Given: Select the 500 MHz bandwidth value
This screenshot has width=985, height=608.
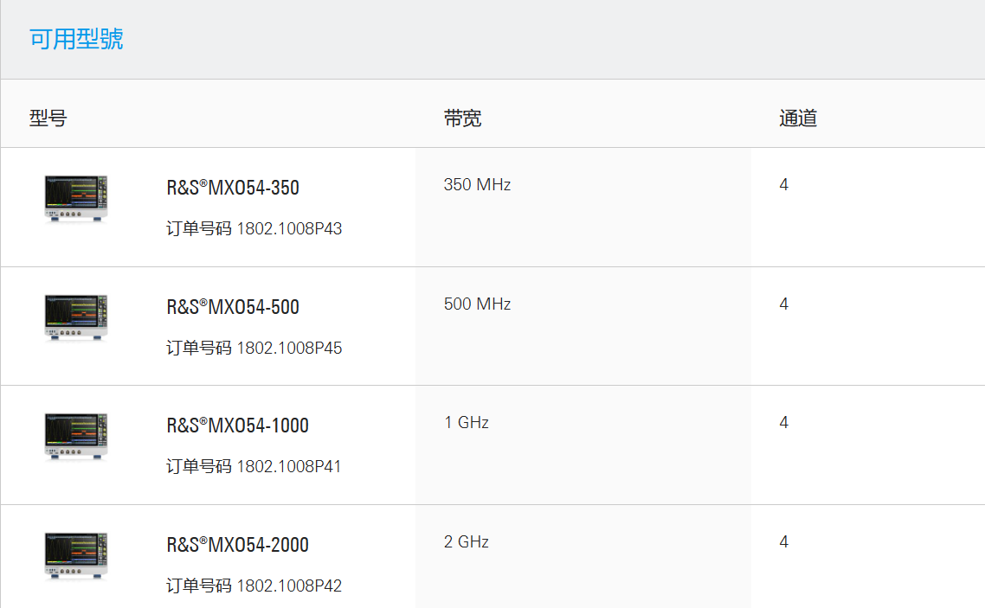Looking at the screenshot, I should pos(477,304).
